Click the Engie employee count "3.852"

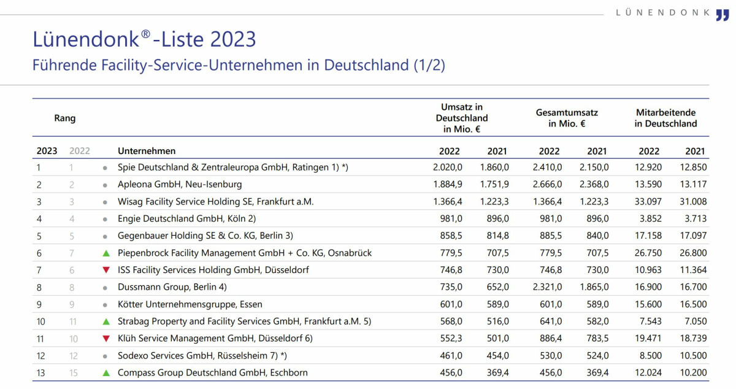tap(650, 219)
